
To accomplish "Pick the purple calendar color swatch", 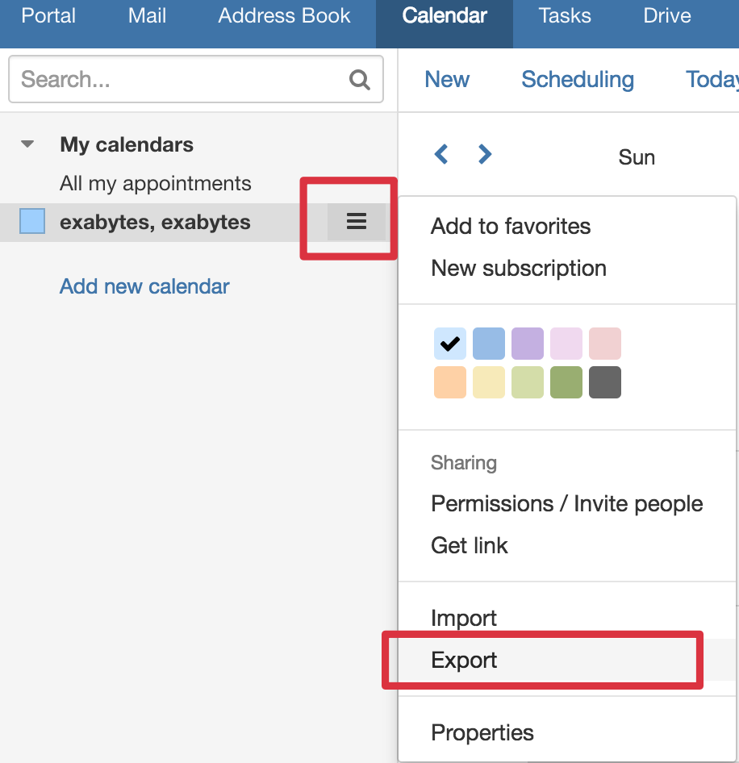I will (528, 344).
